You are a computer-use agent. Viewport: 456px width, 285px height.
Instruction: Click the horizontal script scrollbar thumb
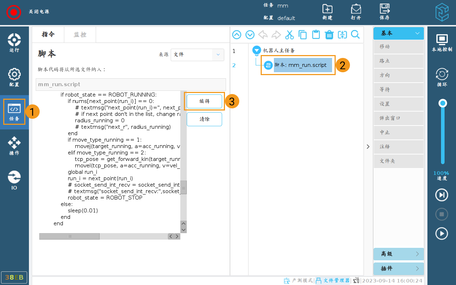pos(69,236)
